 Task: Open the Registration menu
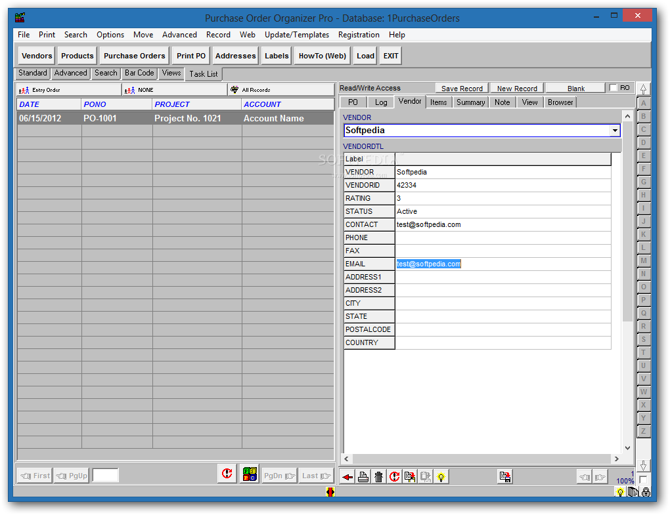coord(359,35)
